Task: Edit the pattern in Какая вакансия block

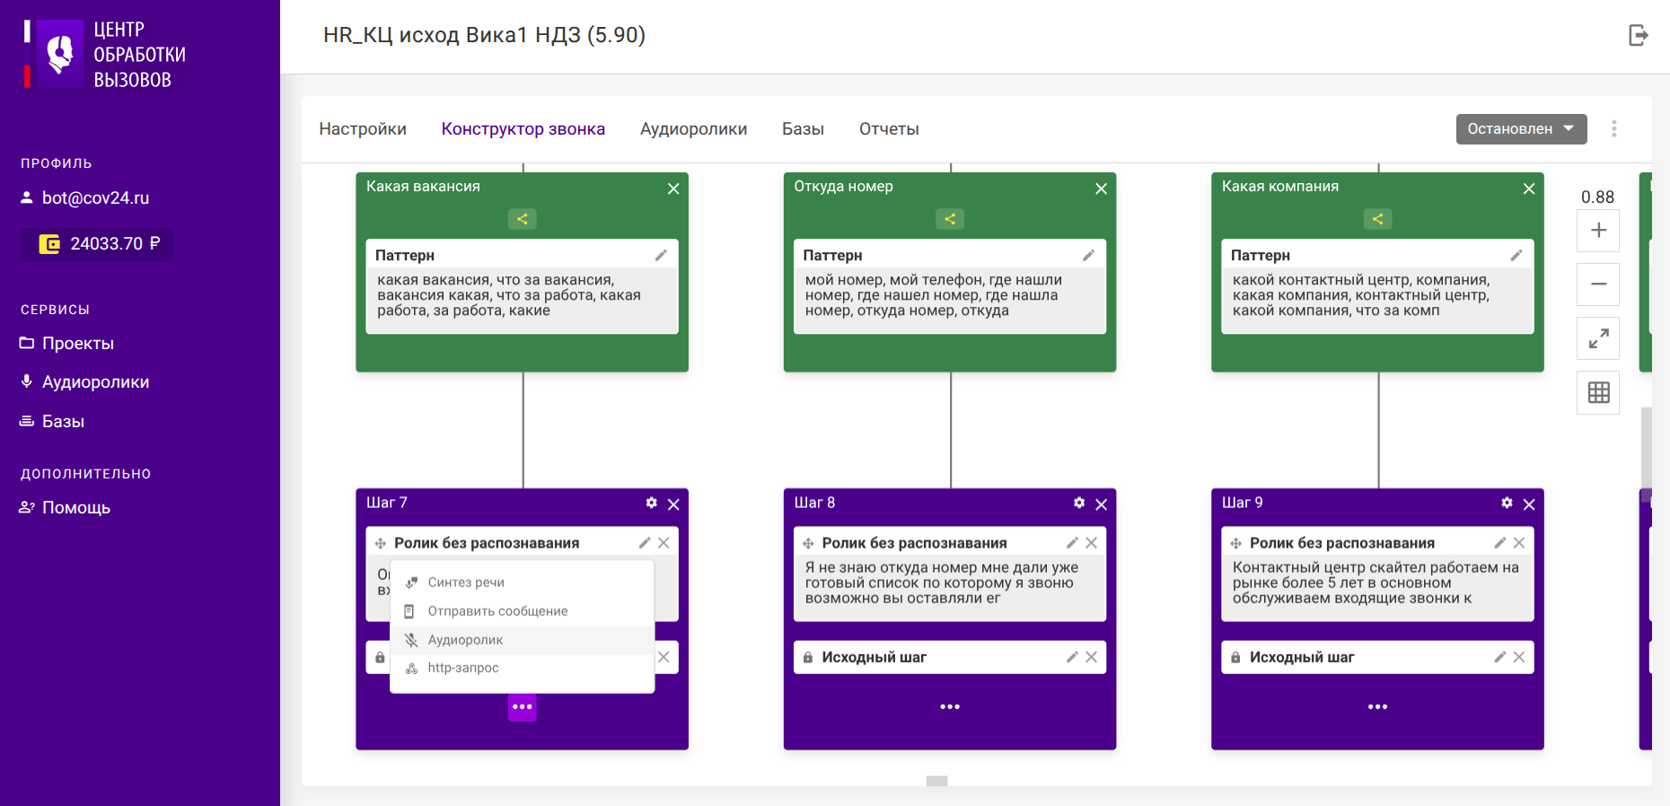Action: click(x=661, y=255)
